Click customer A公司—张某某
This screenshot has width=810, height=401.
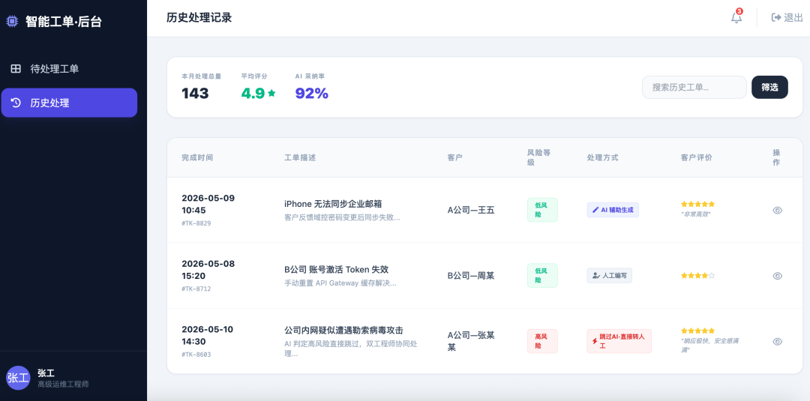[x=470, y=341]
